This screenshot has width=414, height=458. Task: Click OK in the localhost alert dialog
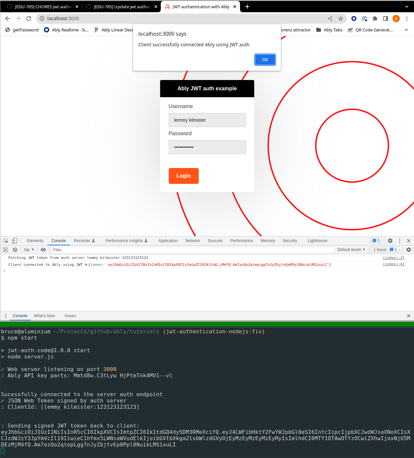click(x=265, y=60)
